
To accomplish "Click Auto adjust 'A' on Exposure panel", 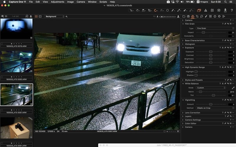I will pos(223,48).
